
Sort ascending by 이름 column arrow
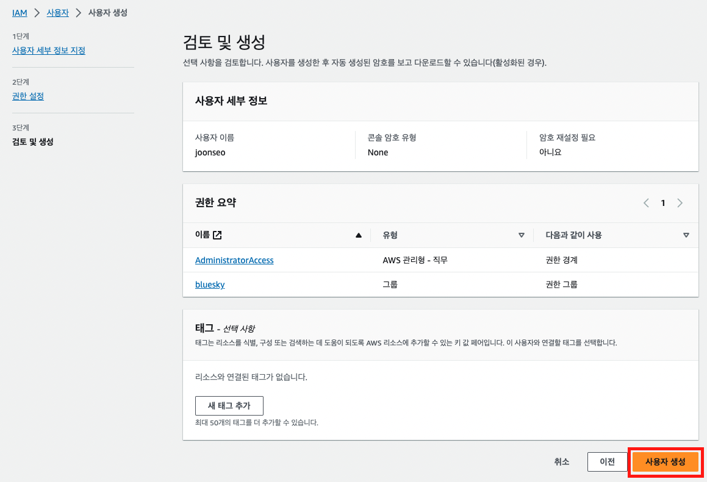click(x=359, y=235)
